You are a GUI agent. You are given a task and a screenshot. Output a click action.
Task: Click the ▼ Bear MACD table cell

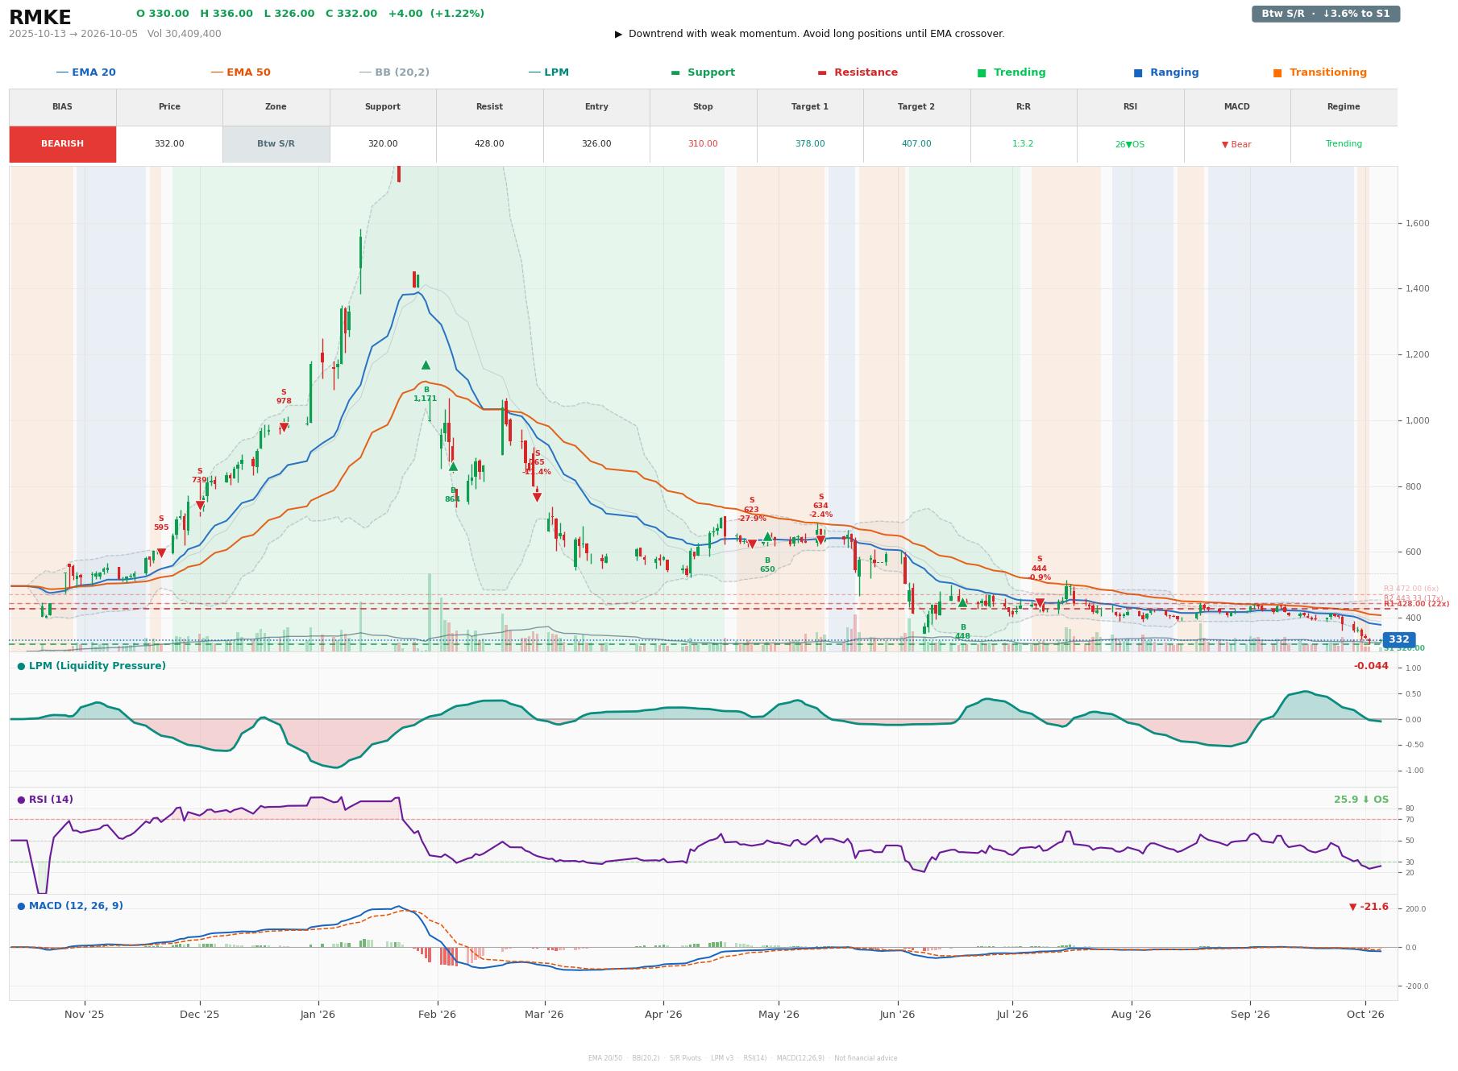pyautogui.click(x=1237, y=144)
